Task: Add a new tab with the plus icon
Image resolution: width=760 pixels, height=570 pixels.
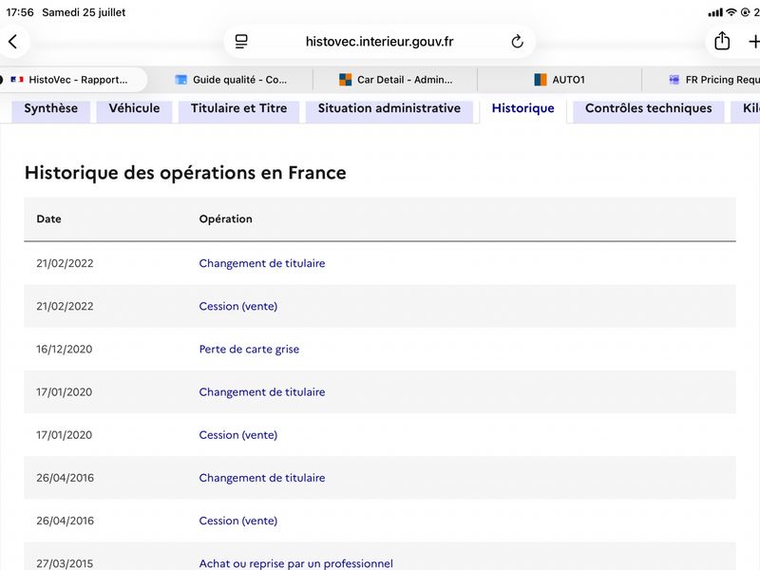Action: [753, 42]
